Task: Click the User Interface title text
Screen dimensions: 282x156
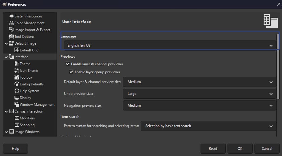Action: (x=76, y=22)
